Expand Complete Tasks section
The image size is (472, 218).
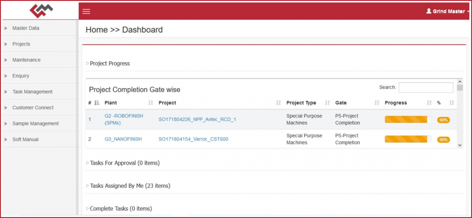pyautogui.click(x=119, y=208)
